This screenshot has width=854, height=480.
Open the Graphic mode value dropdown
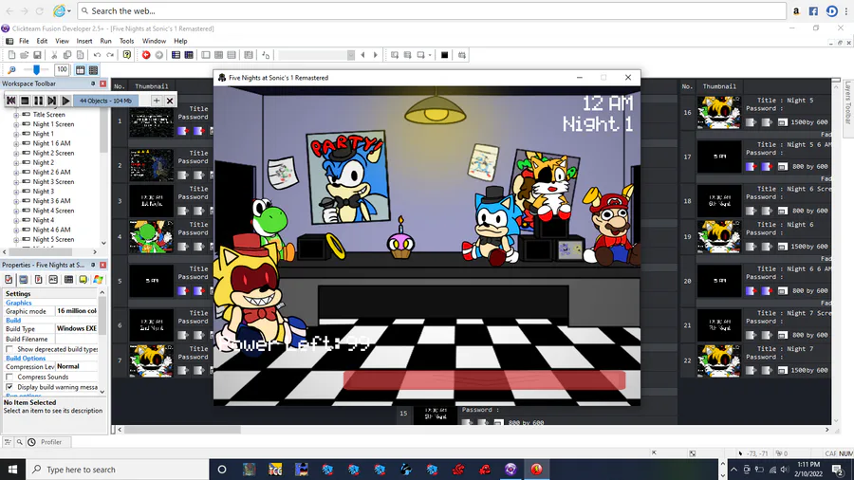coord(77,311)
